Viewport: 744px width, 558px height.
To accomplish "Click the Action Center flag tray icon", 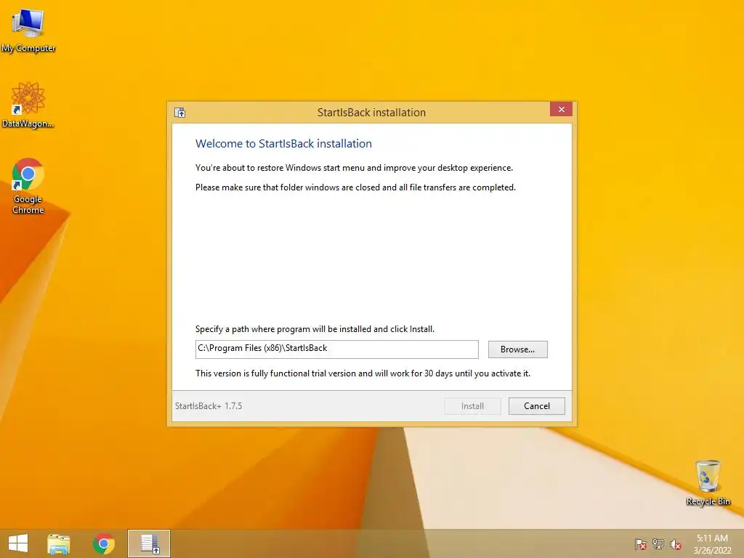I will (x=641, y=544).
